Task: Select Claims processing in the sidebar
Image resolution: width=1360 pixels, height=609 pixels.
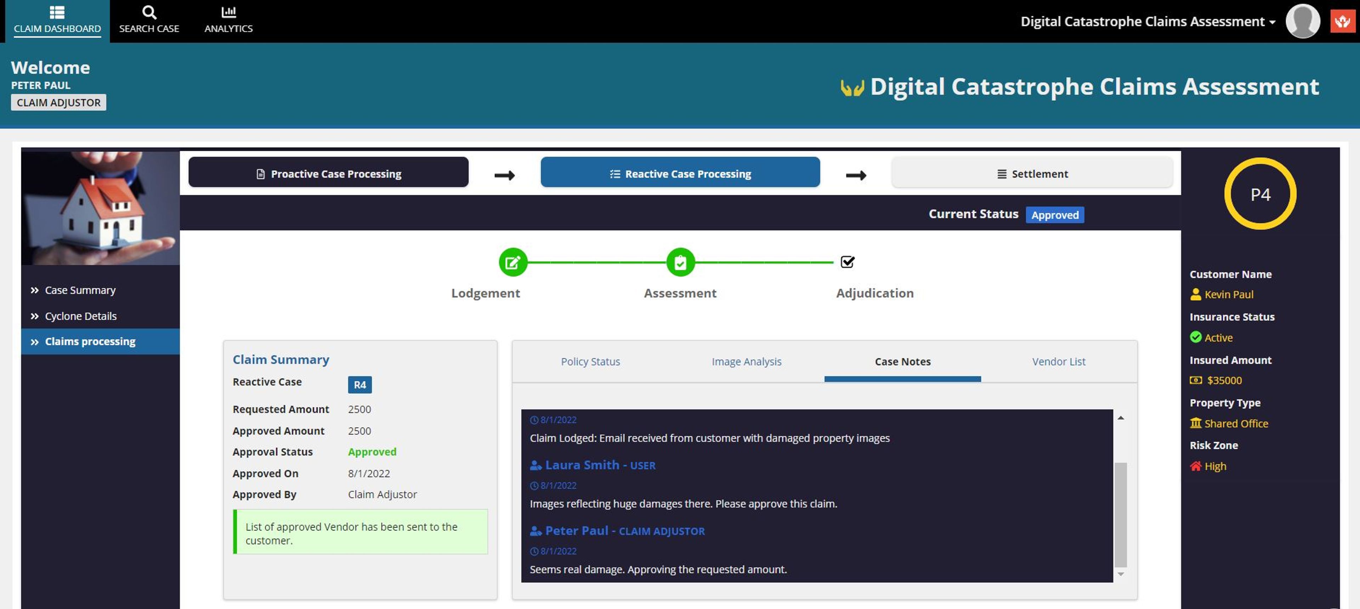Action: (100, 341)
